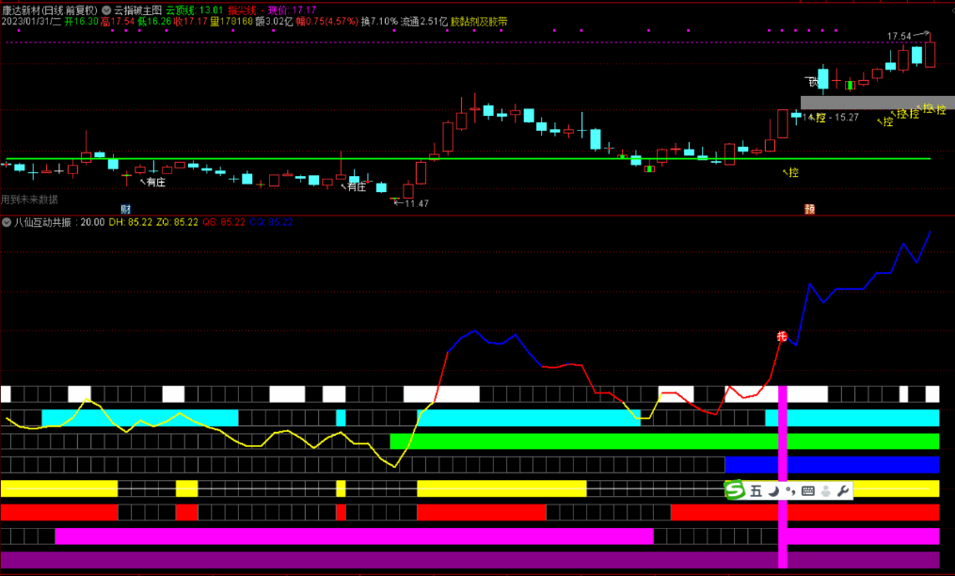Click the turnover amount 额3.02亿

[274, 22]
